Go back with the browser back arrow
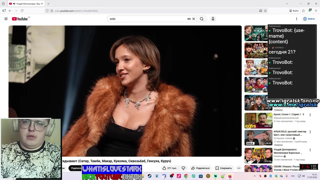The width and height of the screenshot is (320, 180). pos(10,11)
